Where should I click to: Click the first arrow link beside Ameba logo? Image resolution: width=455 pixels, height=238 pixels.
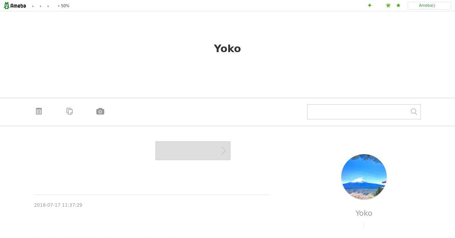33,6
